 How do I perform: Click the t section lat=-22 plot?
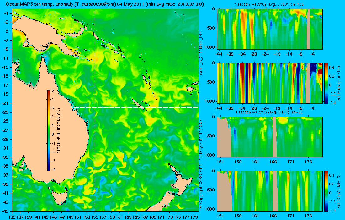[270, 137]
